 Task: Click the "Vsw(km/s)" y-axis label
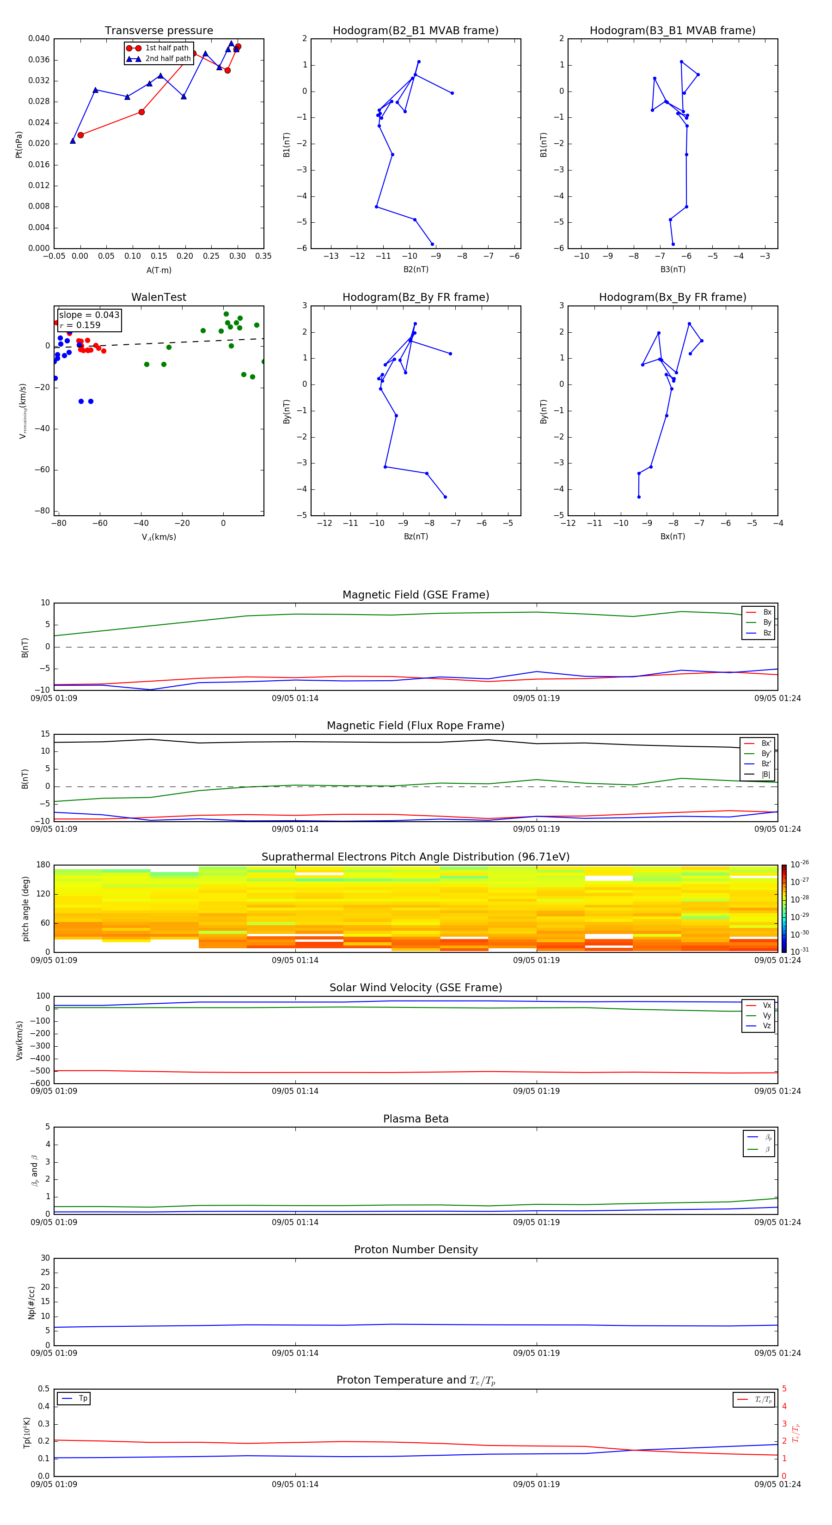pos(19,1040)
